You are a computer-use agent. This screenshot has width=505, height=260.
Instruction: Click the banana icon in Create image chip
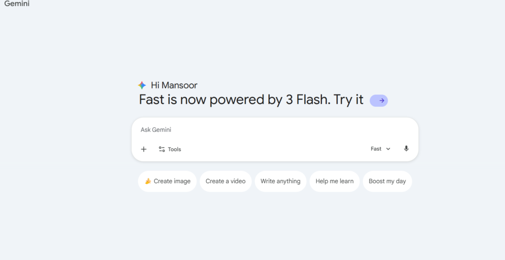point(148,181)
